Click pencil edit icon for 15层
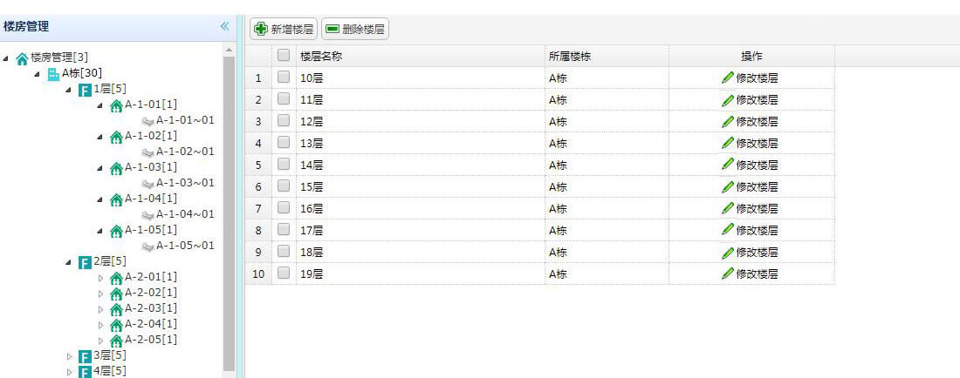Viewport: 960px width, 378px height. click(728, 186)
